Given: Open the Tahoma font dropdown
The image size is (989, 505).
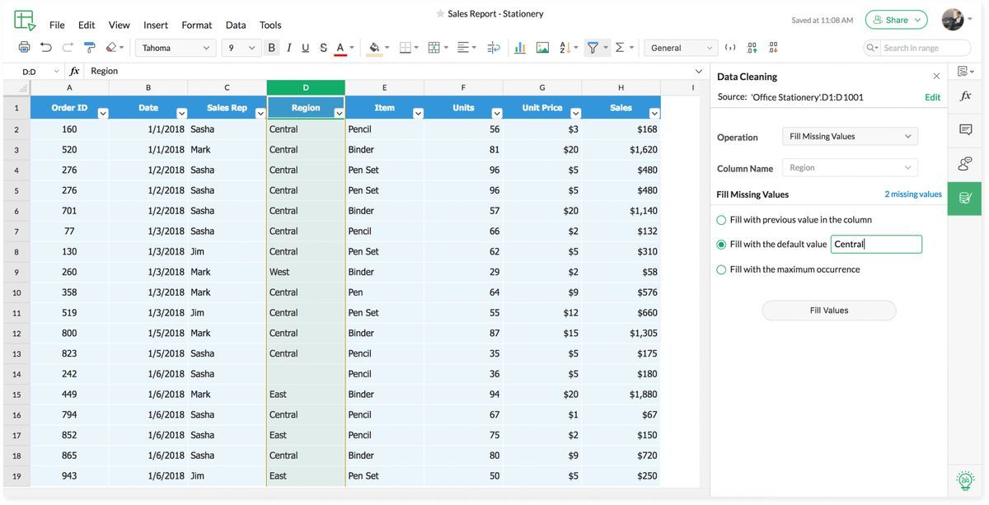Looking at the screenshot, I should (x=176, y=48).
